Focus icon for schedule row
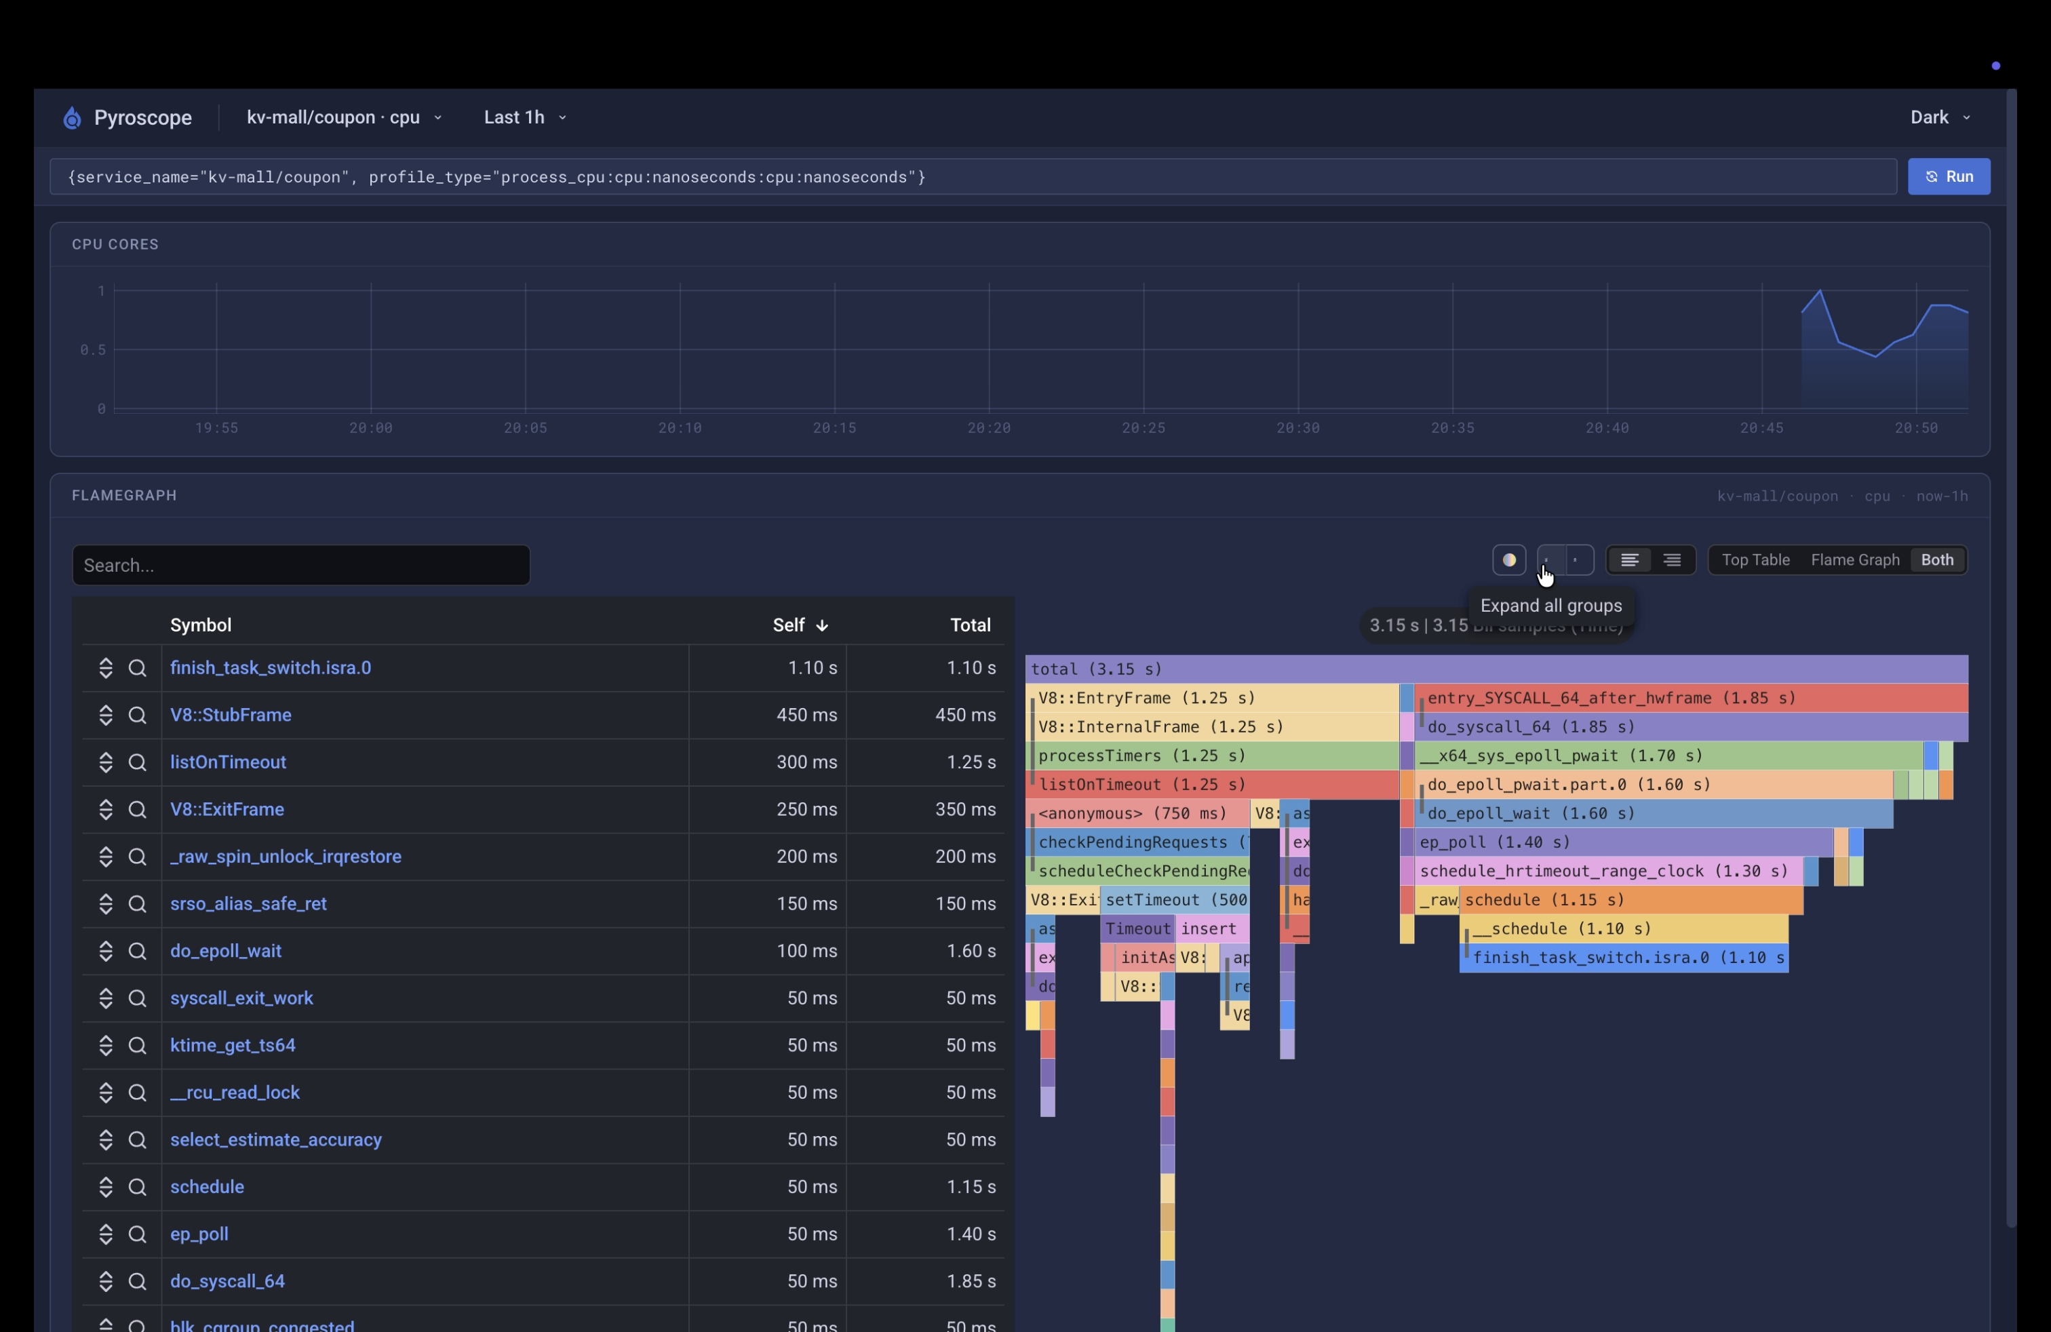This screenshot has width=2051, height=1332. pyautogui.click(x=106, y=1188)
